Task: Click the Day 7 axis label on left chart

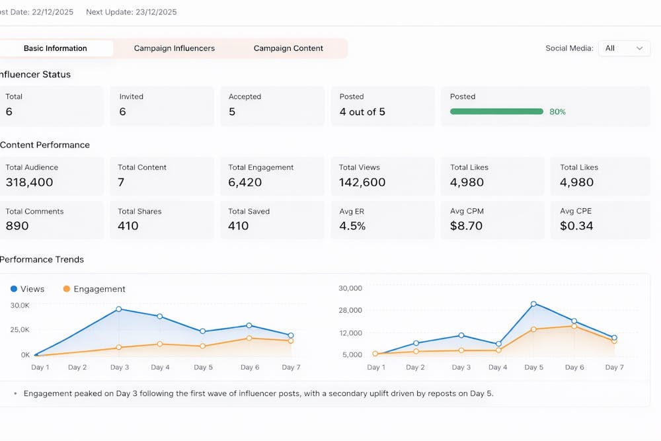Action: click(x=290, y=367)
